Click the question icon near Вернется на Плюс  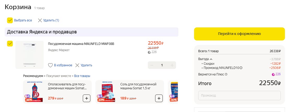226,74
